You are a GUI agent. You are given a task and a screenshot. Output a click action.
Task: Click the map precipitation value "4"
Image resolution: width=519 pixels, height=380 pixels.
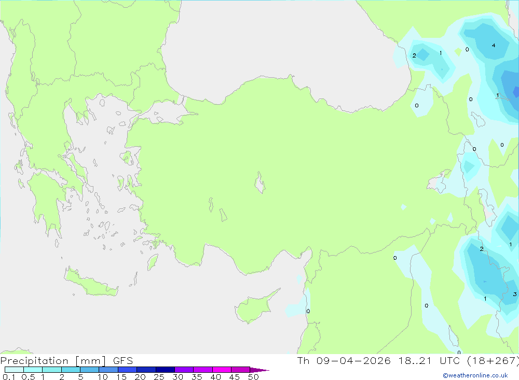click(494, 45)
